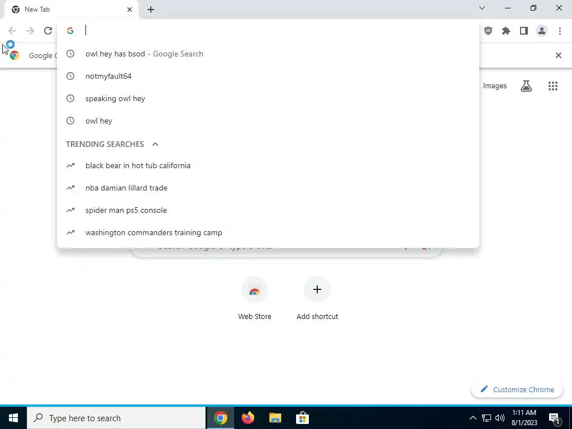This screenshot has width=572, height=429.
Task: Choose 'nba damian lillard trade' trending search
Action: (x=268, y=188)
